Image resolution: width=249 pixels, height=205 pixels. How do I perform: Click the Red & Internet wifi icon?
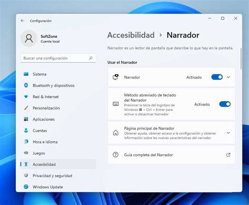point(26,96)
